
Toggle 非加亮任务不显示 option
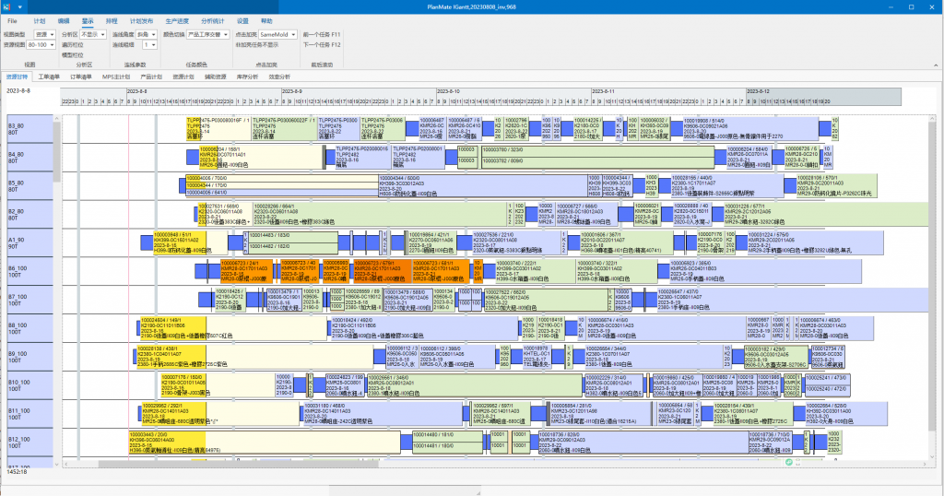[x=257, y=45]
